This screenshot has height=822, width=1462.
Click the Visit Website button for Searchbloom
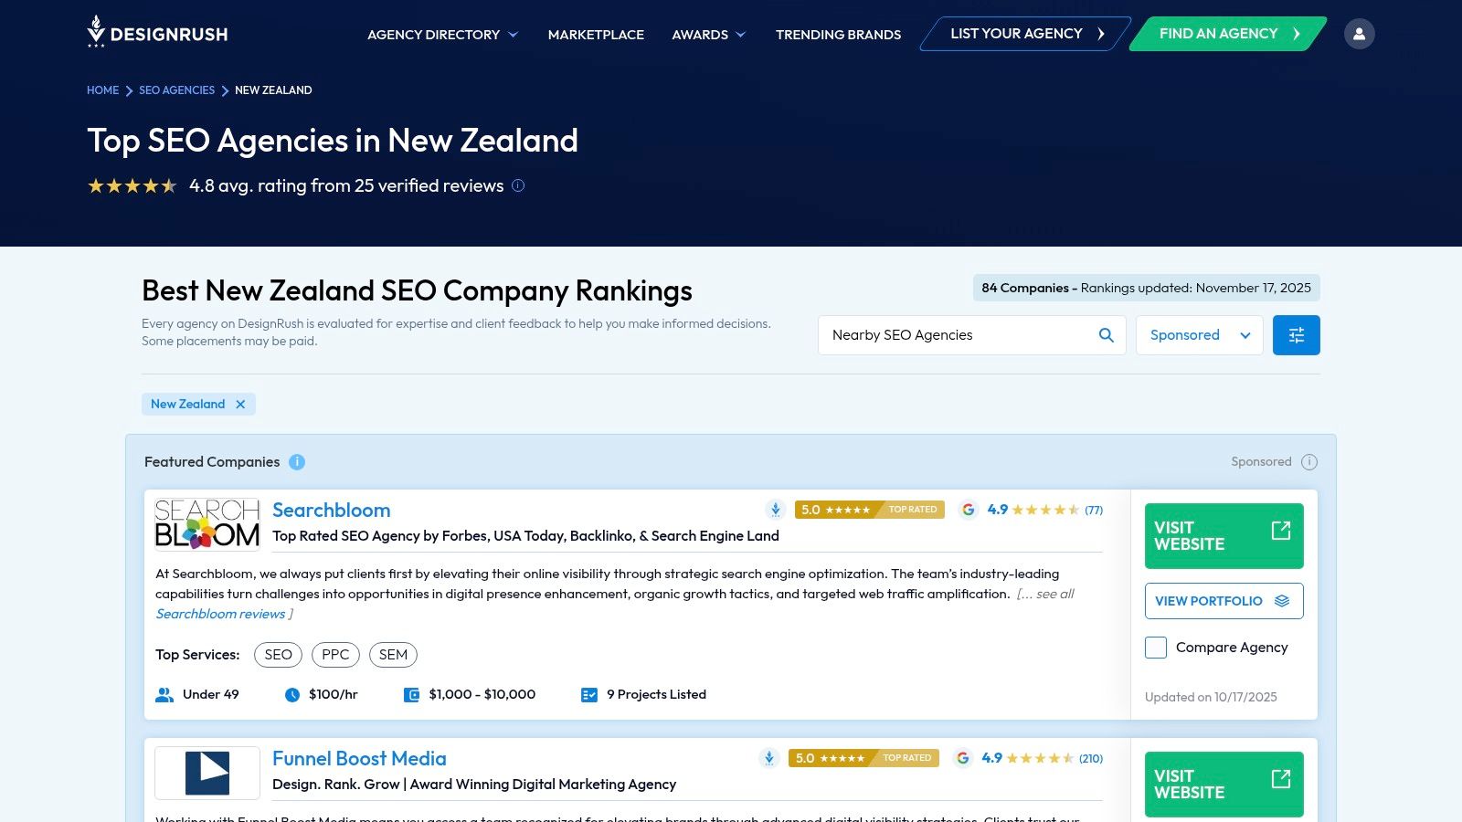[1224, 535]
